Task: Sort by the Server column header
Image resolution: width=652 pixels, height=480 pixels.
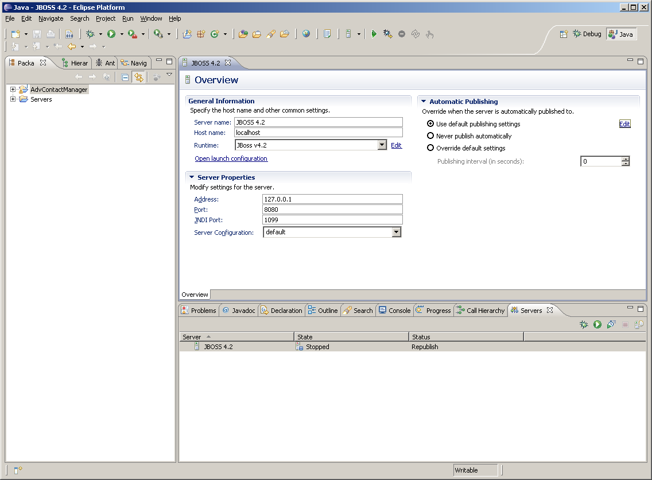Action: coord(236,336)
